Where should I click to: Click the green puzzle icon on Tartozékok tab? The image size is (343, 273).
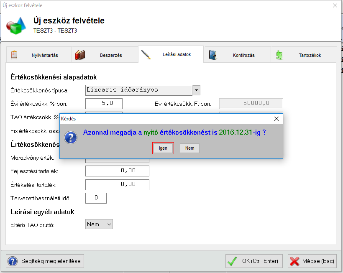(x=279, y=55)
